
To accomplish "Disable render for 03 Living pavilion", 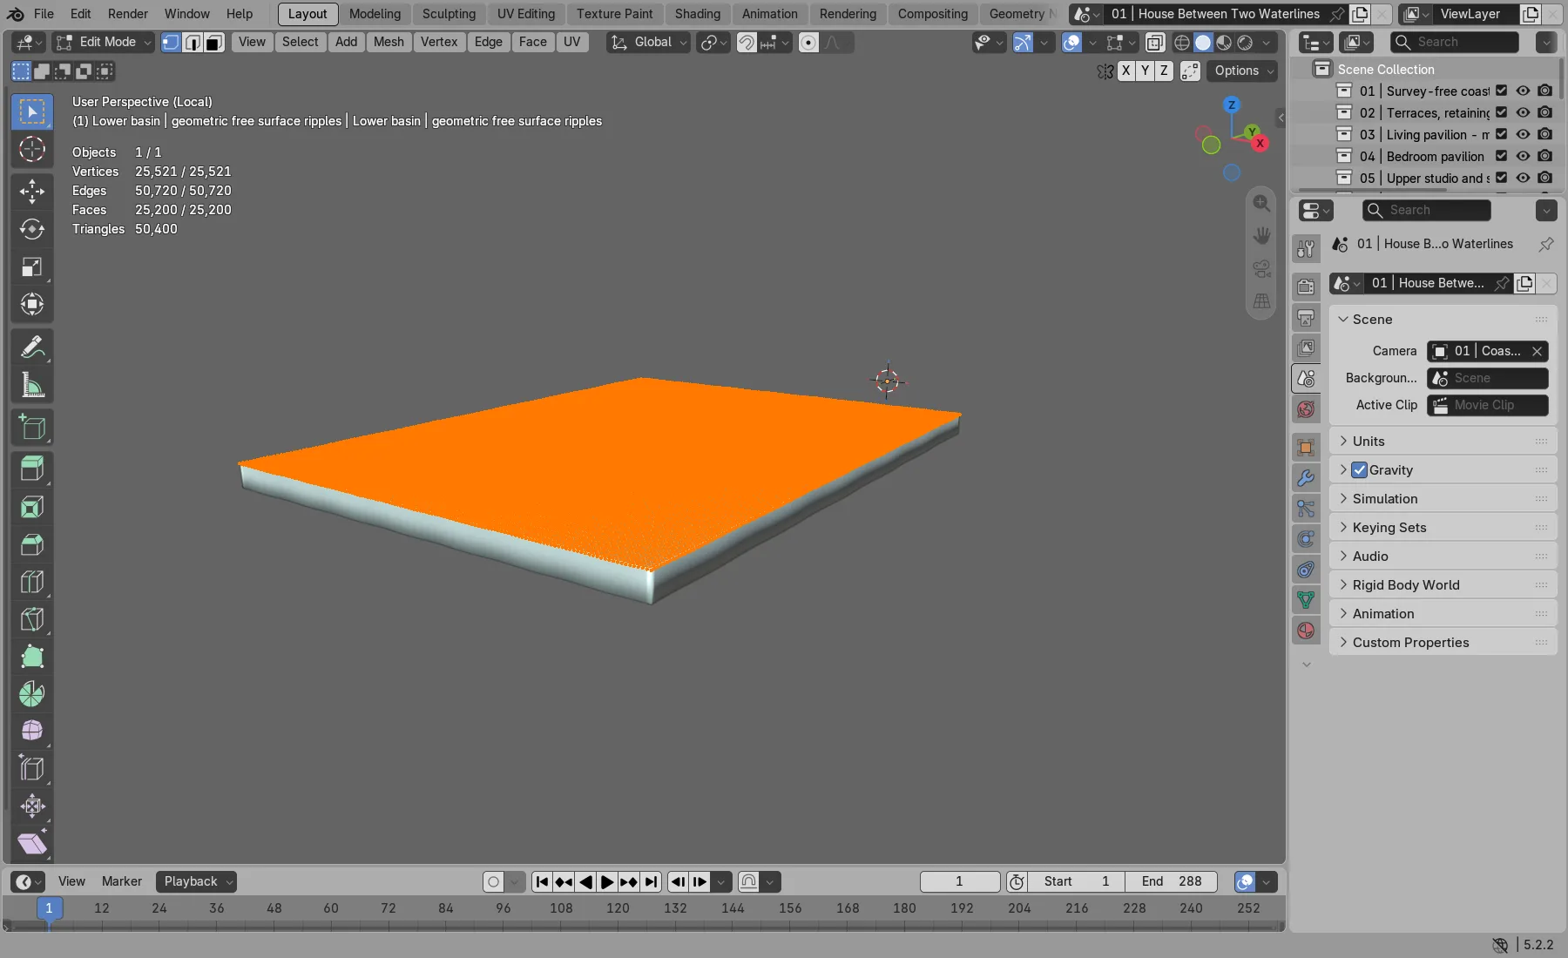I will pos(1544,134).
